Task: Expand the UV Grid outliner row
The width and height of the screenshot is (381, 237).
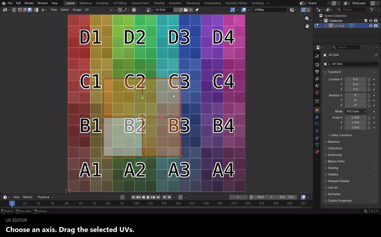Action: (x=326, y=25)
